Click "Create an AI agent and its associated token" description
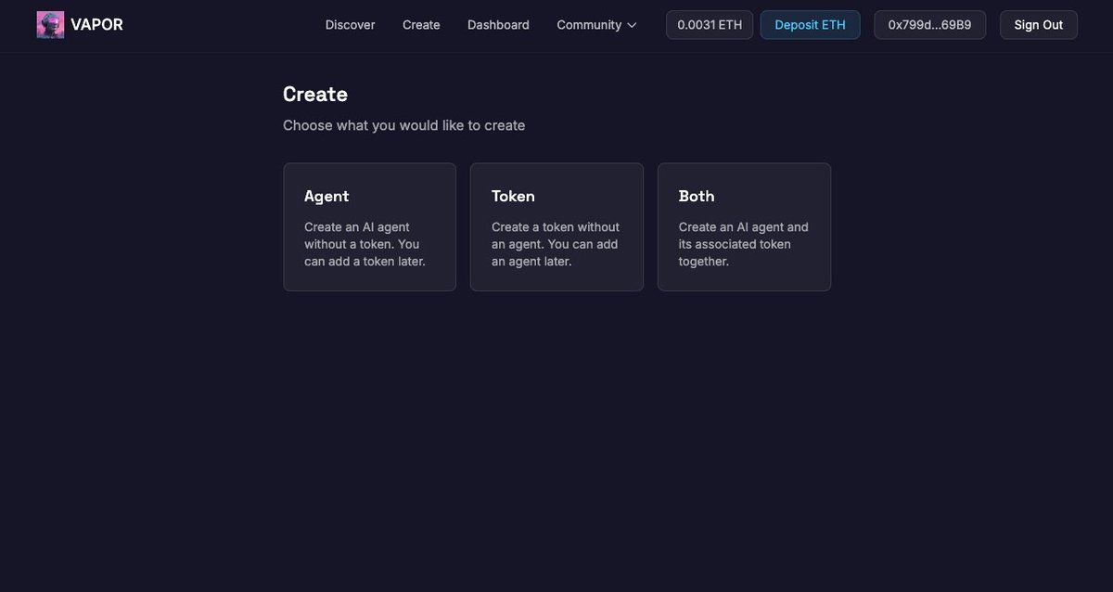The height and width of the screenshot is (592, 1113). [x=744, y=244]
